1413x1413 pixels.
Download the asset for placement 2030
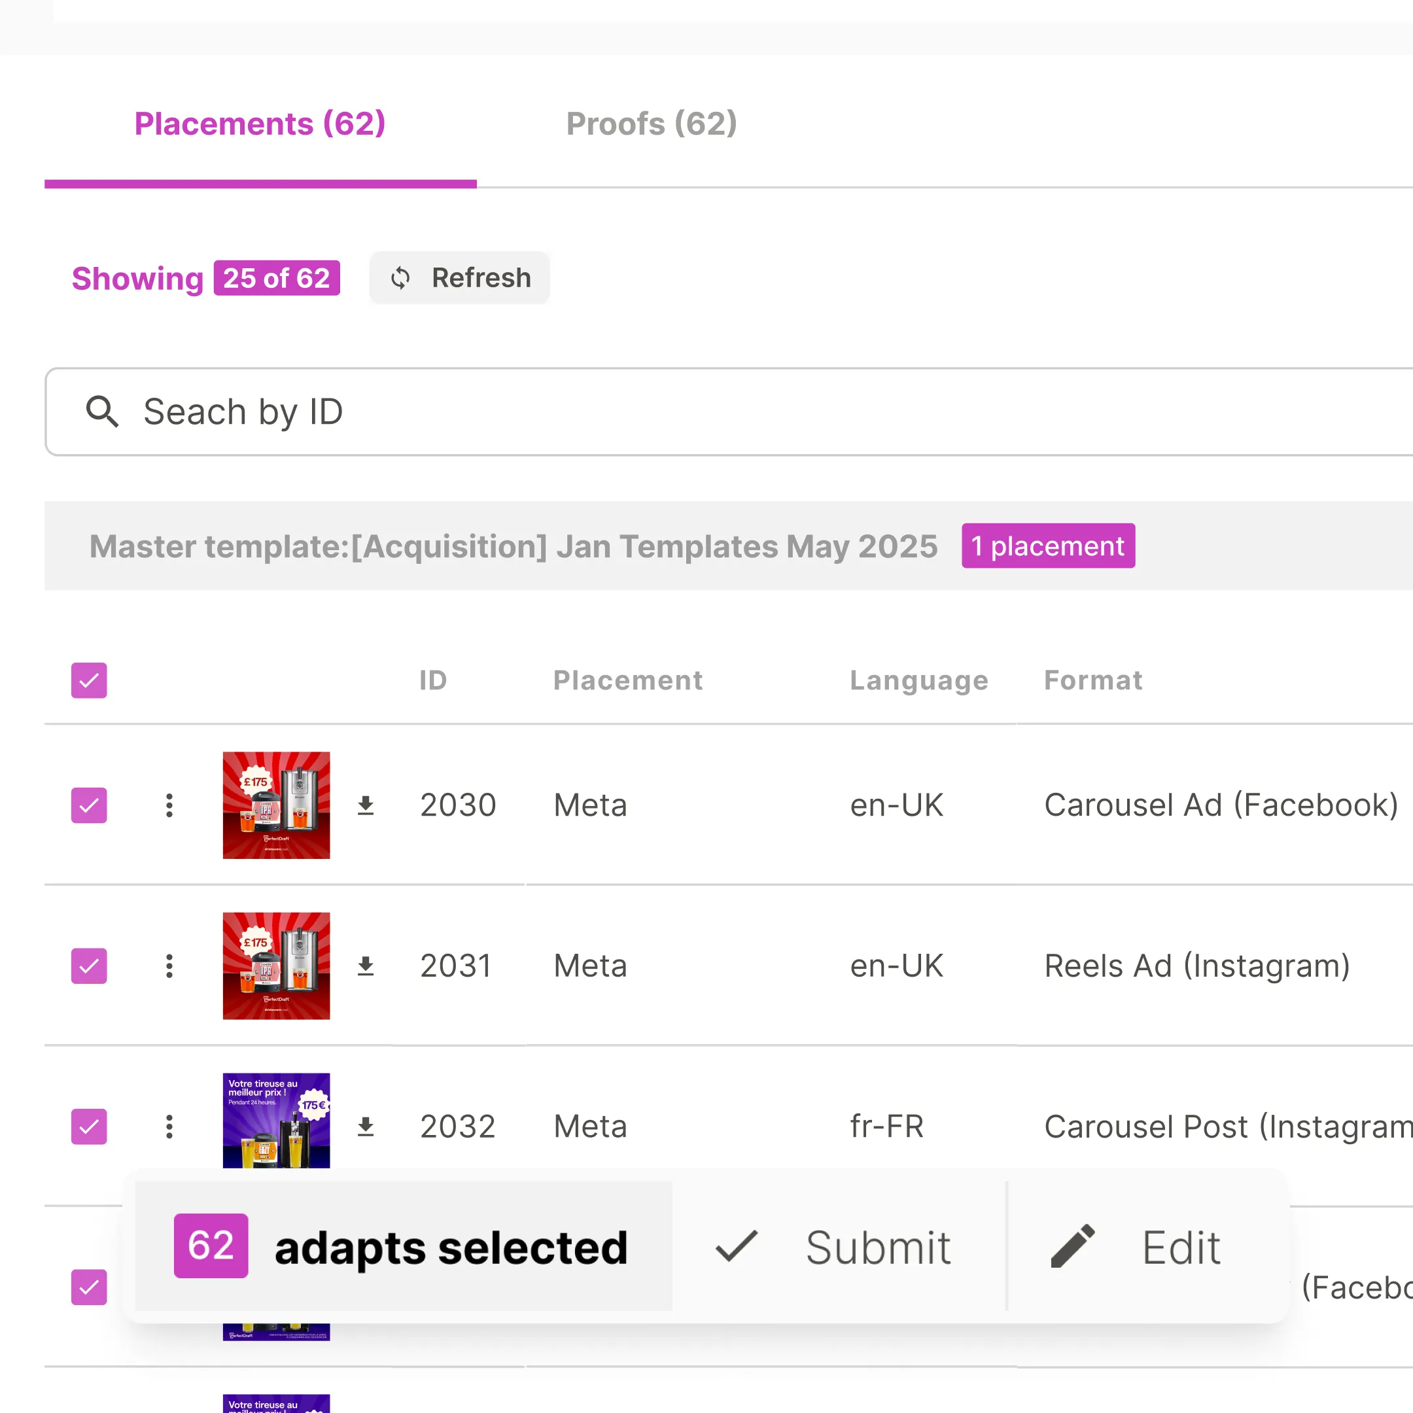[366, 805]
